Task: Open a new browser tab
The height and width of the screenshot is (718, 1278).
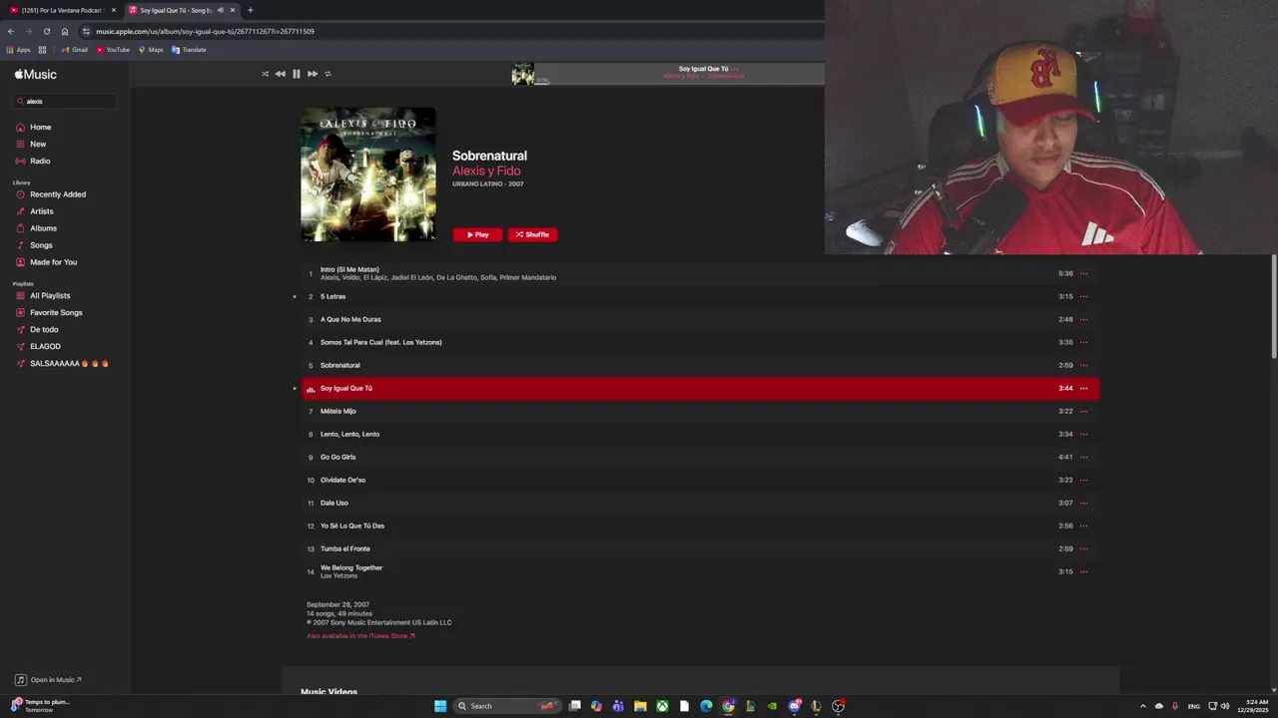Action: (250, 10)
